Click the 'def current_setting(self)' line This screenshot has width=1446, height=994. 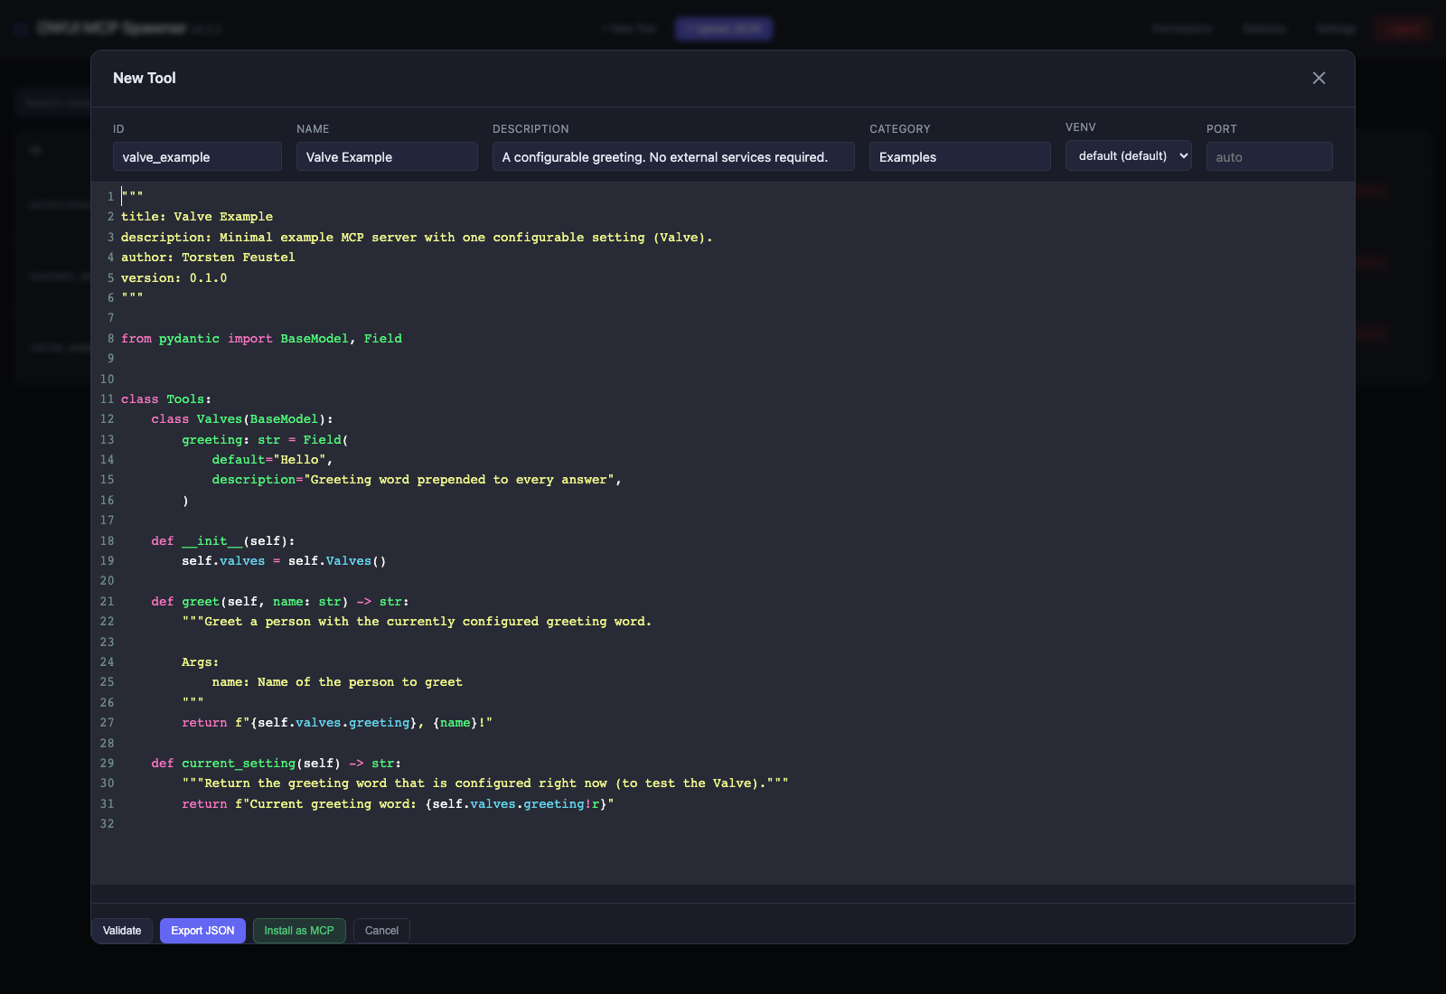click(277, 764)
